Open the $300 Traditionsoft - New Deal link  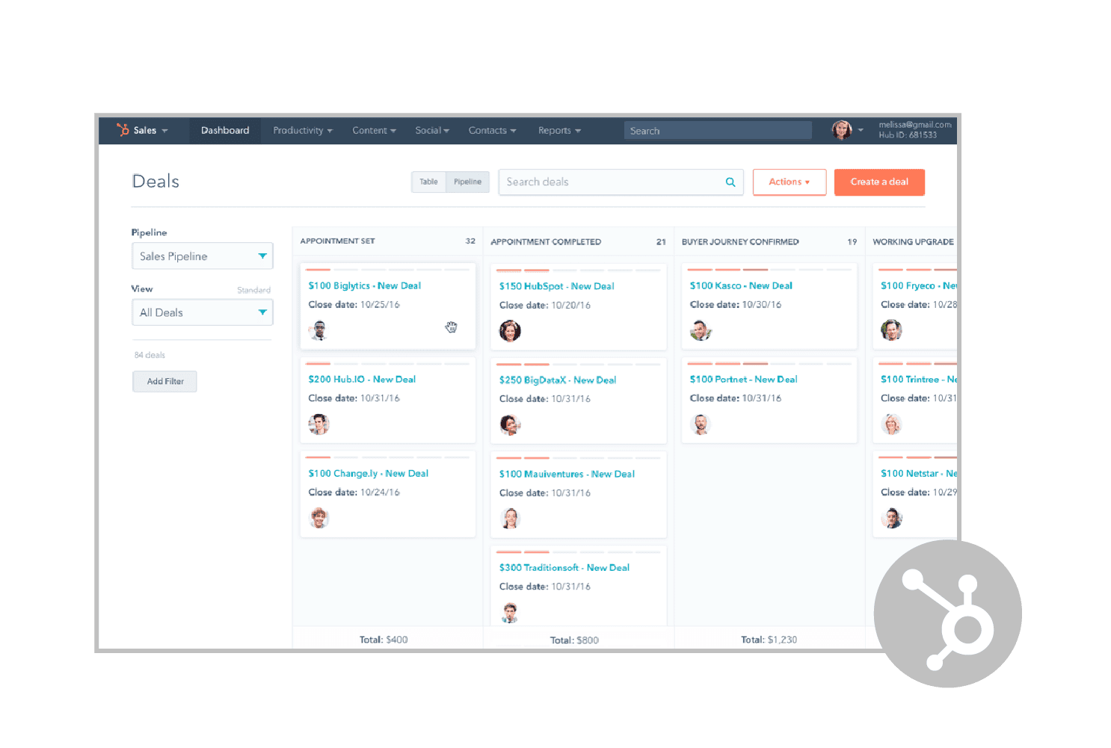(x=564, y=568)
